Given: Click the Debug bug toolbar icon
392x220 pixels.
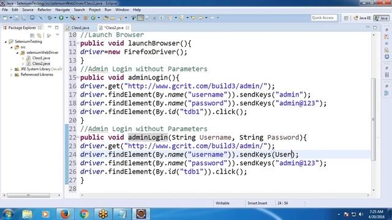Looking at the screenshot, I should (50, 18).
